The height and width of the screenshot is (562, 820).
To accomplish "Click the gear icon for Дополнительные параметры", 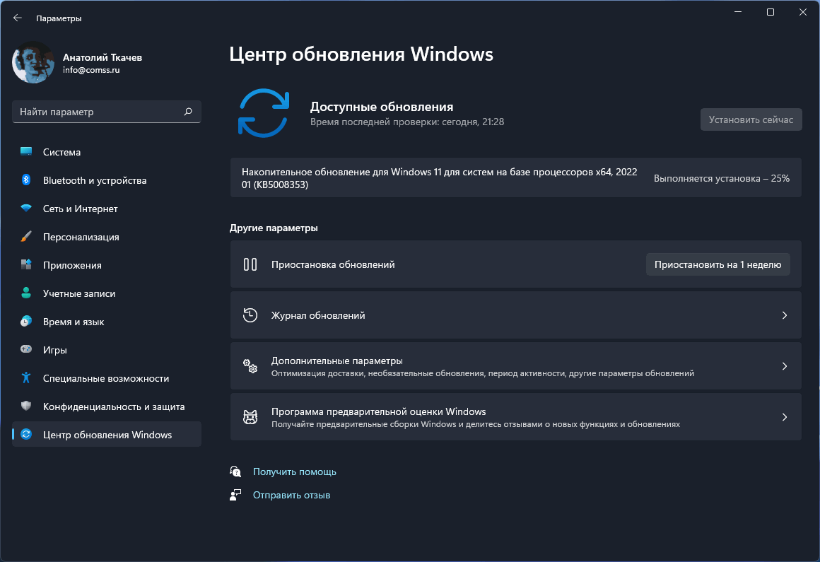I will [250, 365].
